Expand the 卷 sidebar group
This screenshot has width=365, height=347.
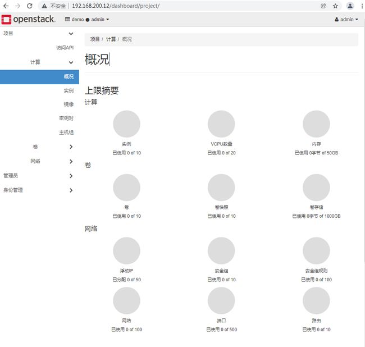tap(39, 147)
